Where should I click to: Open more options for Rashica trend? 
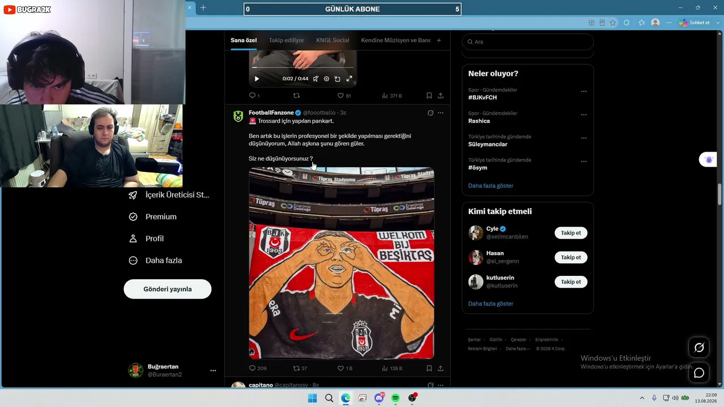(x=584, y=115)
